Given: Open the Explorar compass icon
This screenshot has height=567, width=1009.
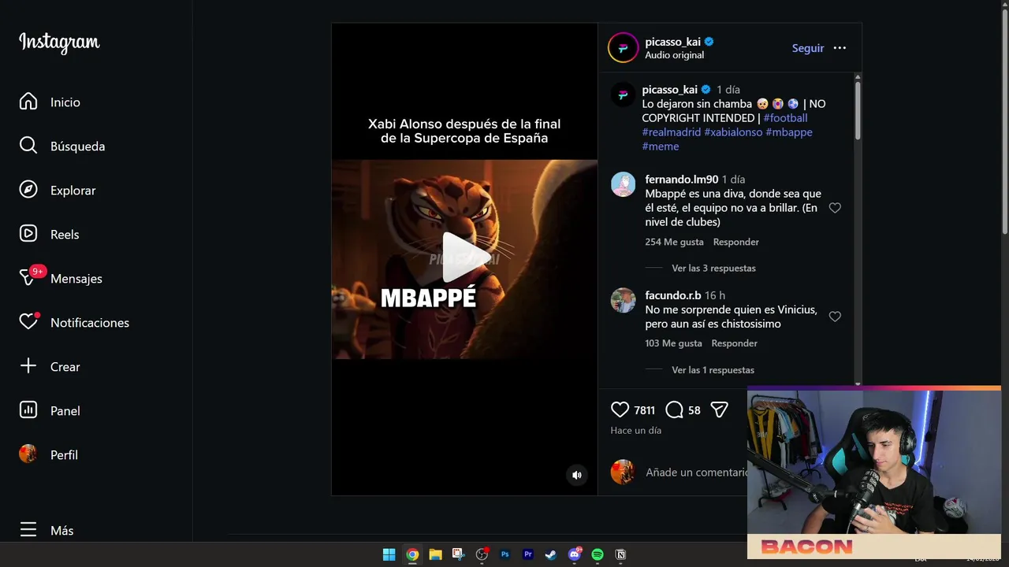Looking at the screenshot, I should (x=28, y=190).
